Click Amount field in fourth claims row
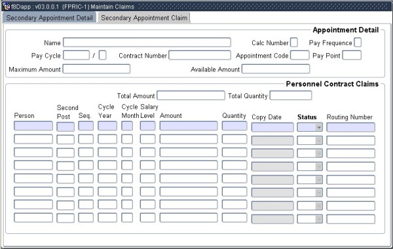 pyautogui.click(x=189, y=165)
